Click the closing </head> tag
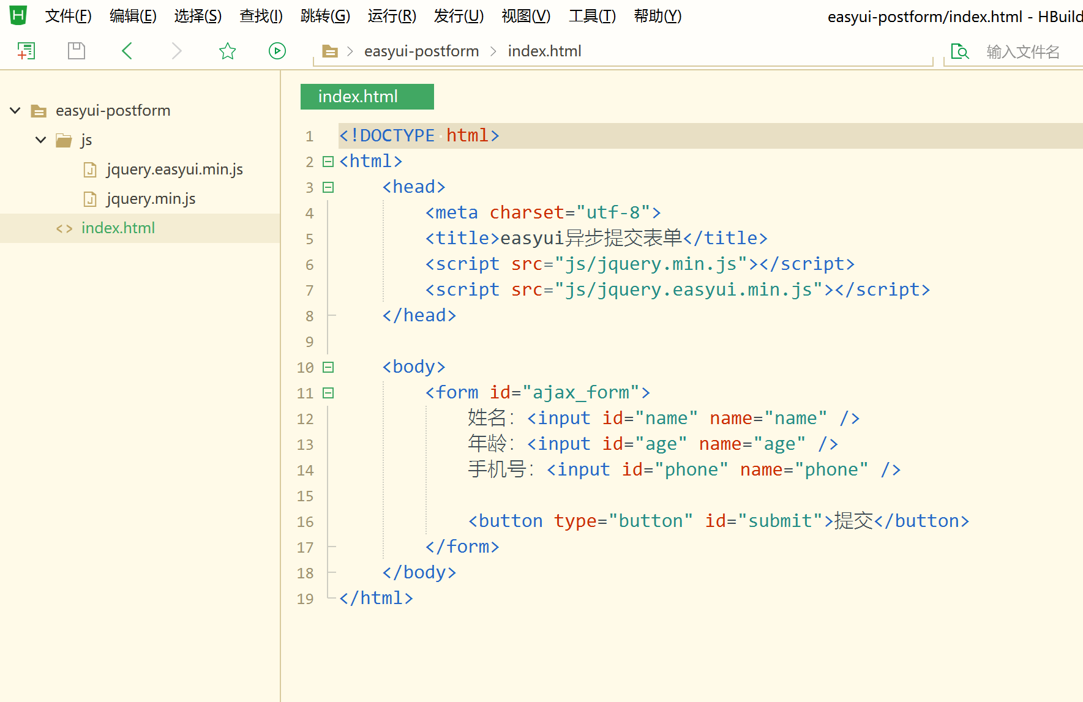This screenshot has height=702, width=1083. tap(419, 316)
